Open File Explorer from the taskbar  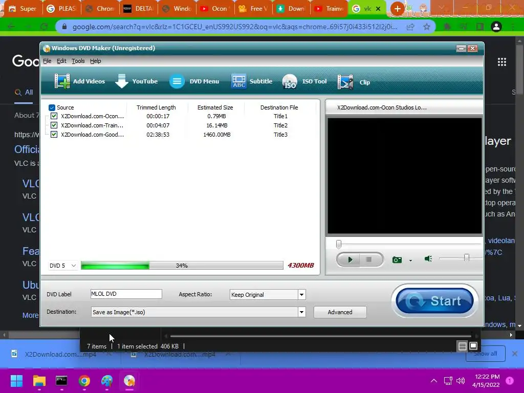(x=39, y=381)
